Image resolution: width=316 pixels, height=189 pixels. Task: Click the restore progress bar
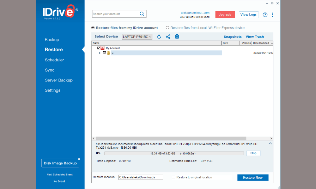point(174,153)
